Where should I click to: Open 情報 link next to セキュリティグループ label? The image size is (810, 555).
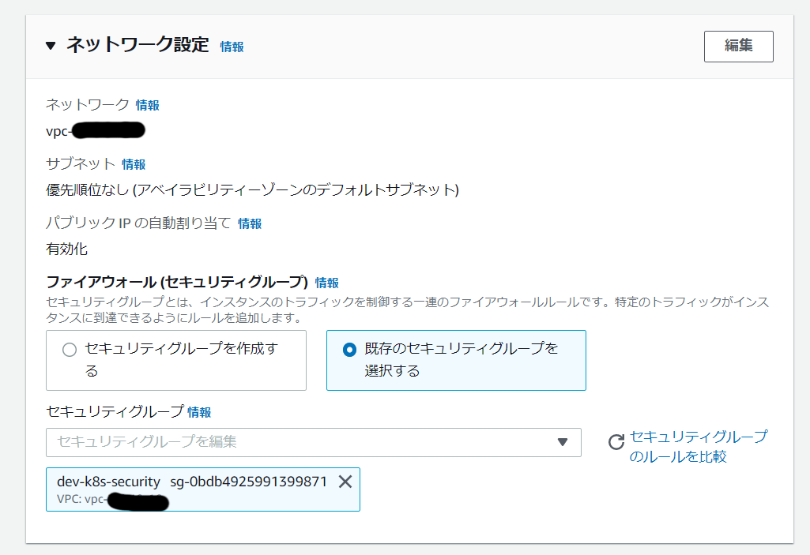(x=199, y=412)
